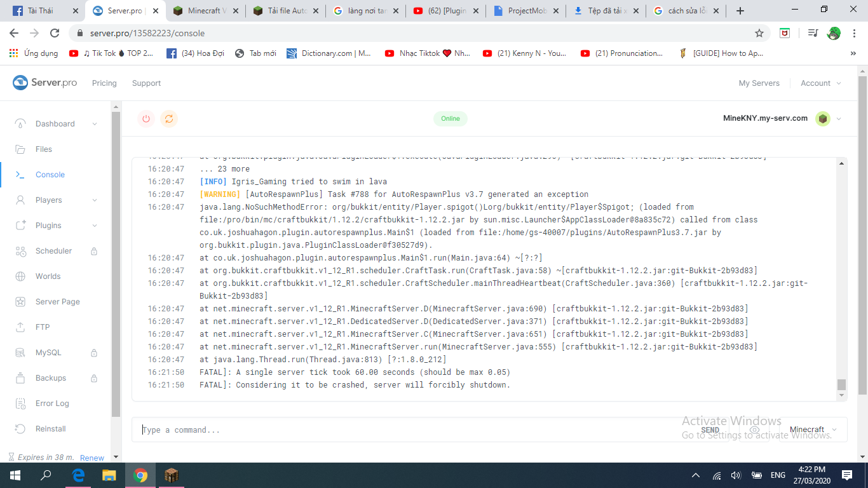Open the media control icon in Chrome toolbar
This screenshot has width=868, height=488.
coord(813,33)
